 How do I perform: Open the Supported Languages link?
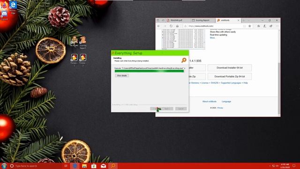[x=231, y=83]
